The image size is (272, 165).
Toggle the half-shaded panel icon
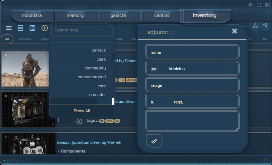(251, 5)
